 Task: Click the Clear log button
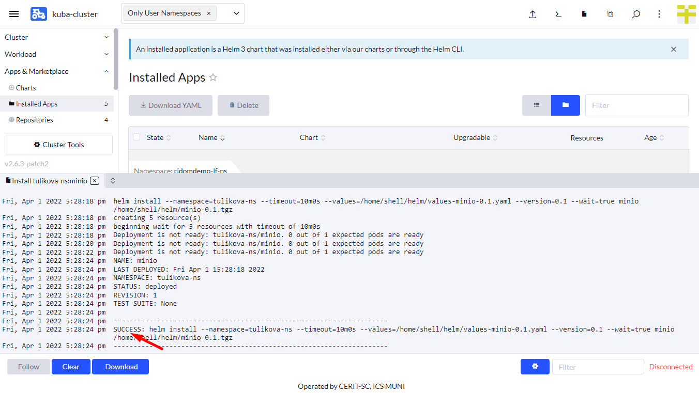71,367
